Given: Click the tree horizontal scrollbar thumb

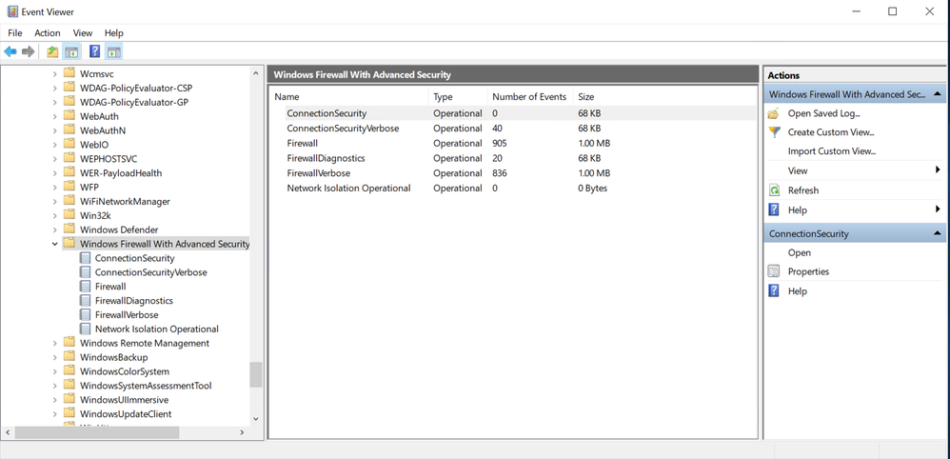Looking at the screenshot, I should coord(97,432).
